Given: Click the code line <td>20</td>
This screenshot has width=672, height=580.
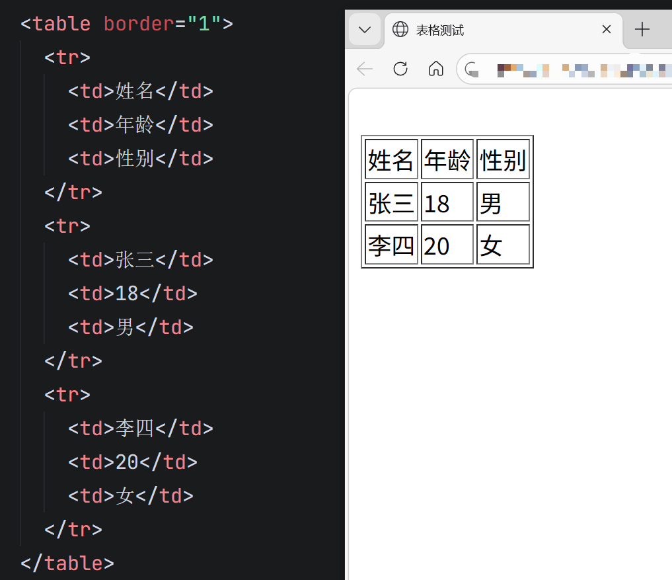Looking at the screenshot, I should click(133, 462).
